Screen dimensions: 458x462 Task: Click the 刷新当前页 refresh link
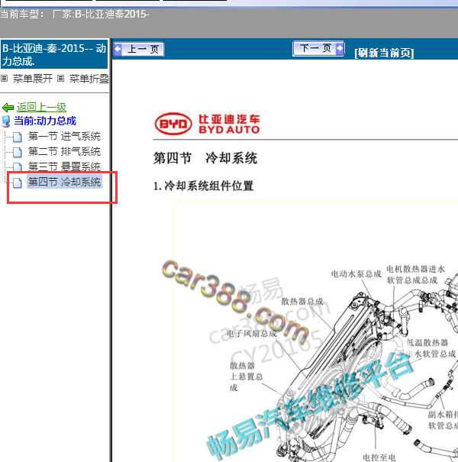pos(384,53)
